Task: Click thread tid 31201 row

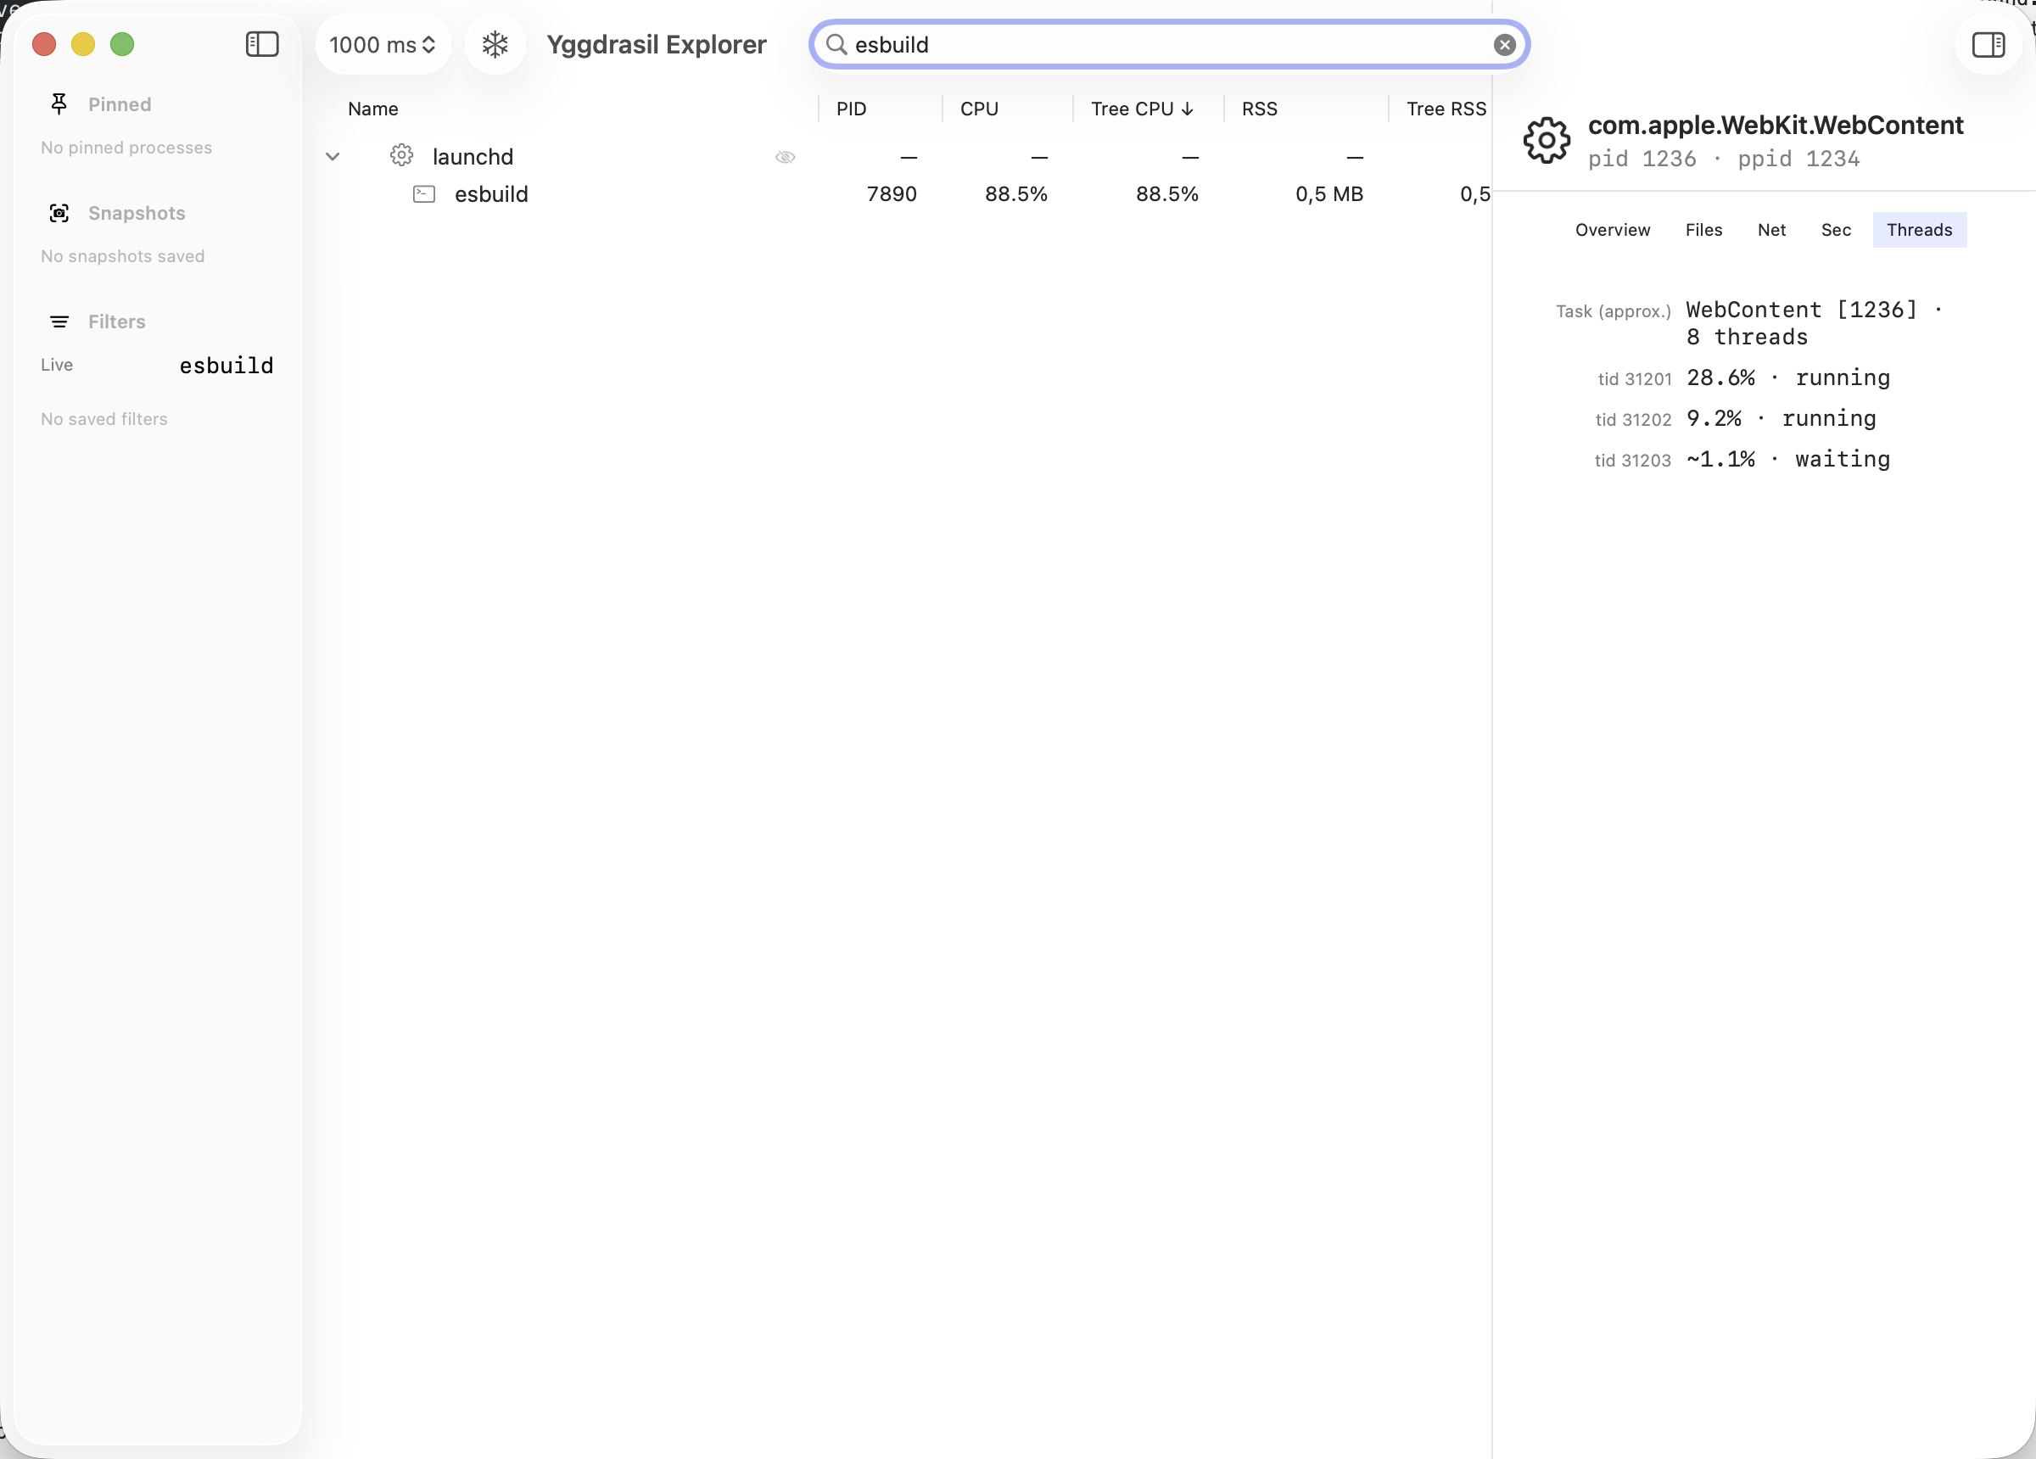Action: (x=1743, y=378)
